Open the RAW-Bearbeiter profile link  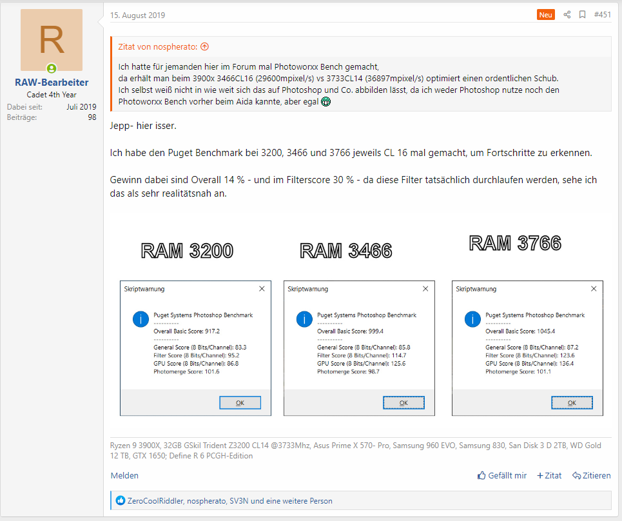52,83
